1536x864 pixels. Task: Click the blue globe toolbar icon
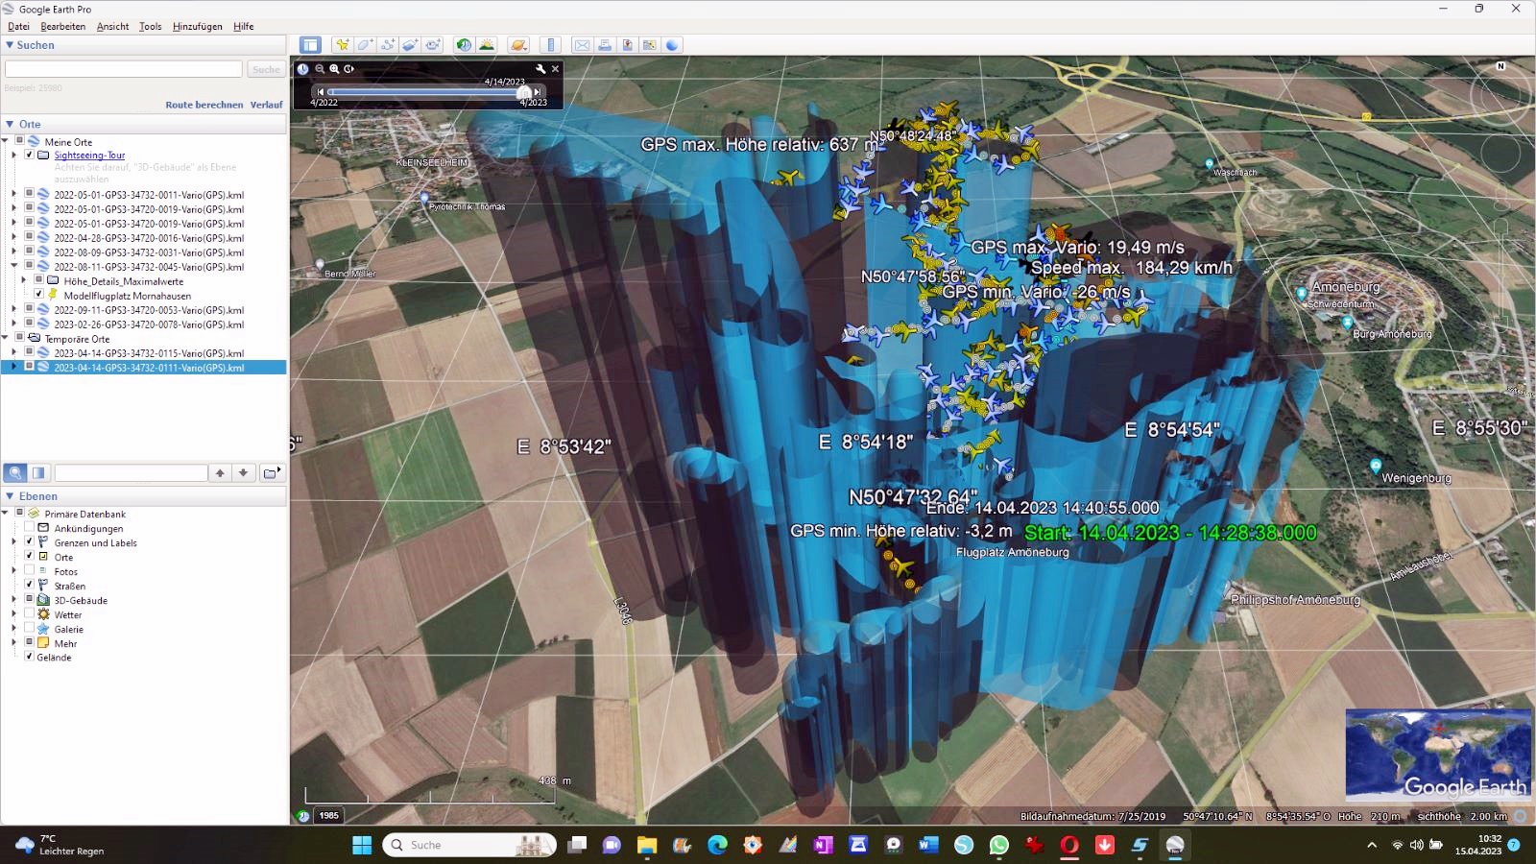[x=673, y=45]
